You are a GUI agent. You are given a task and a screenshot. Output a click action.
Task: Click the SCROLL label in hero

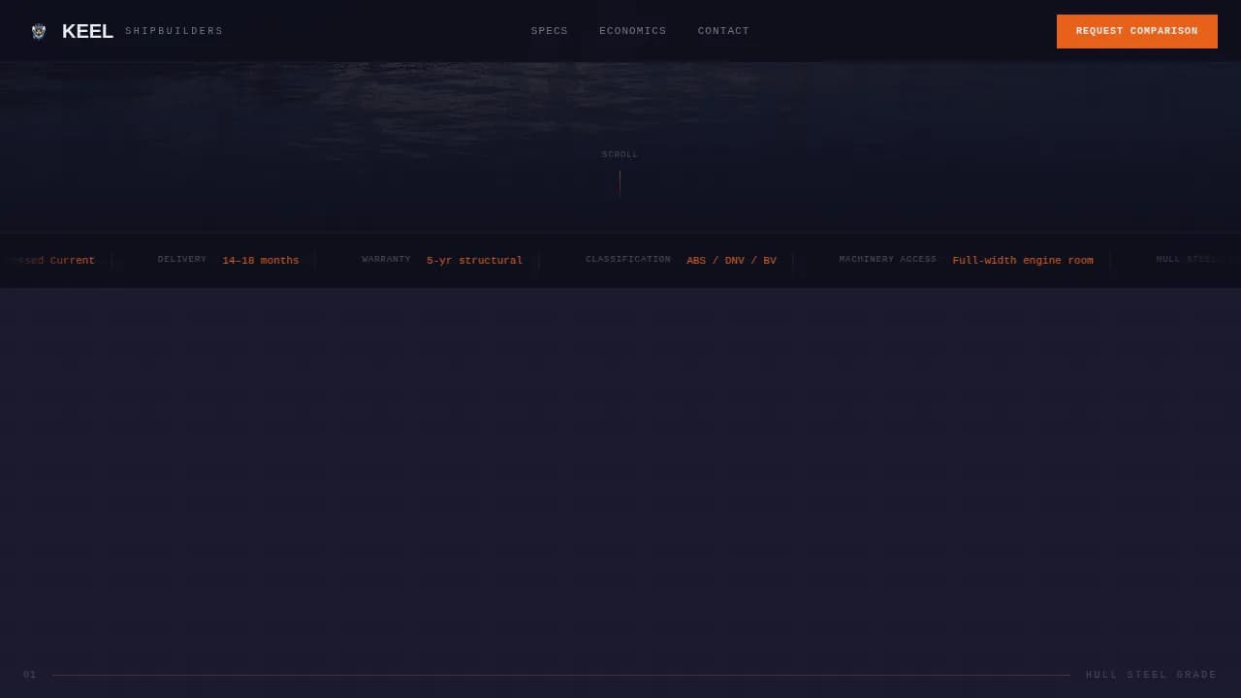point(620,154)
